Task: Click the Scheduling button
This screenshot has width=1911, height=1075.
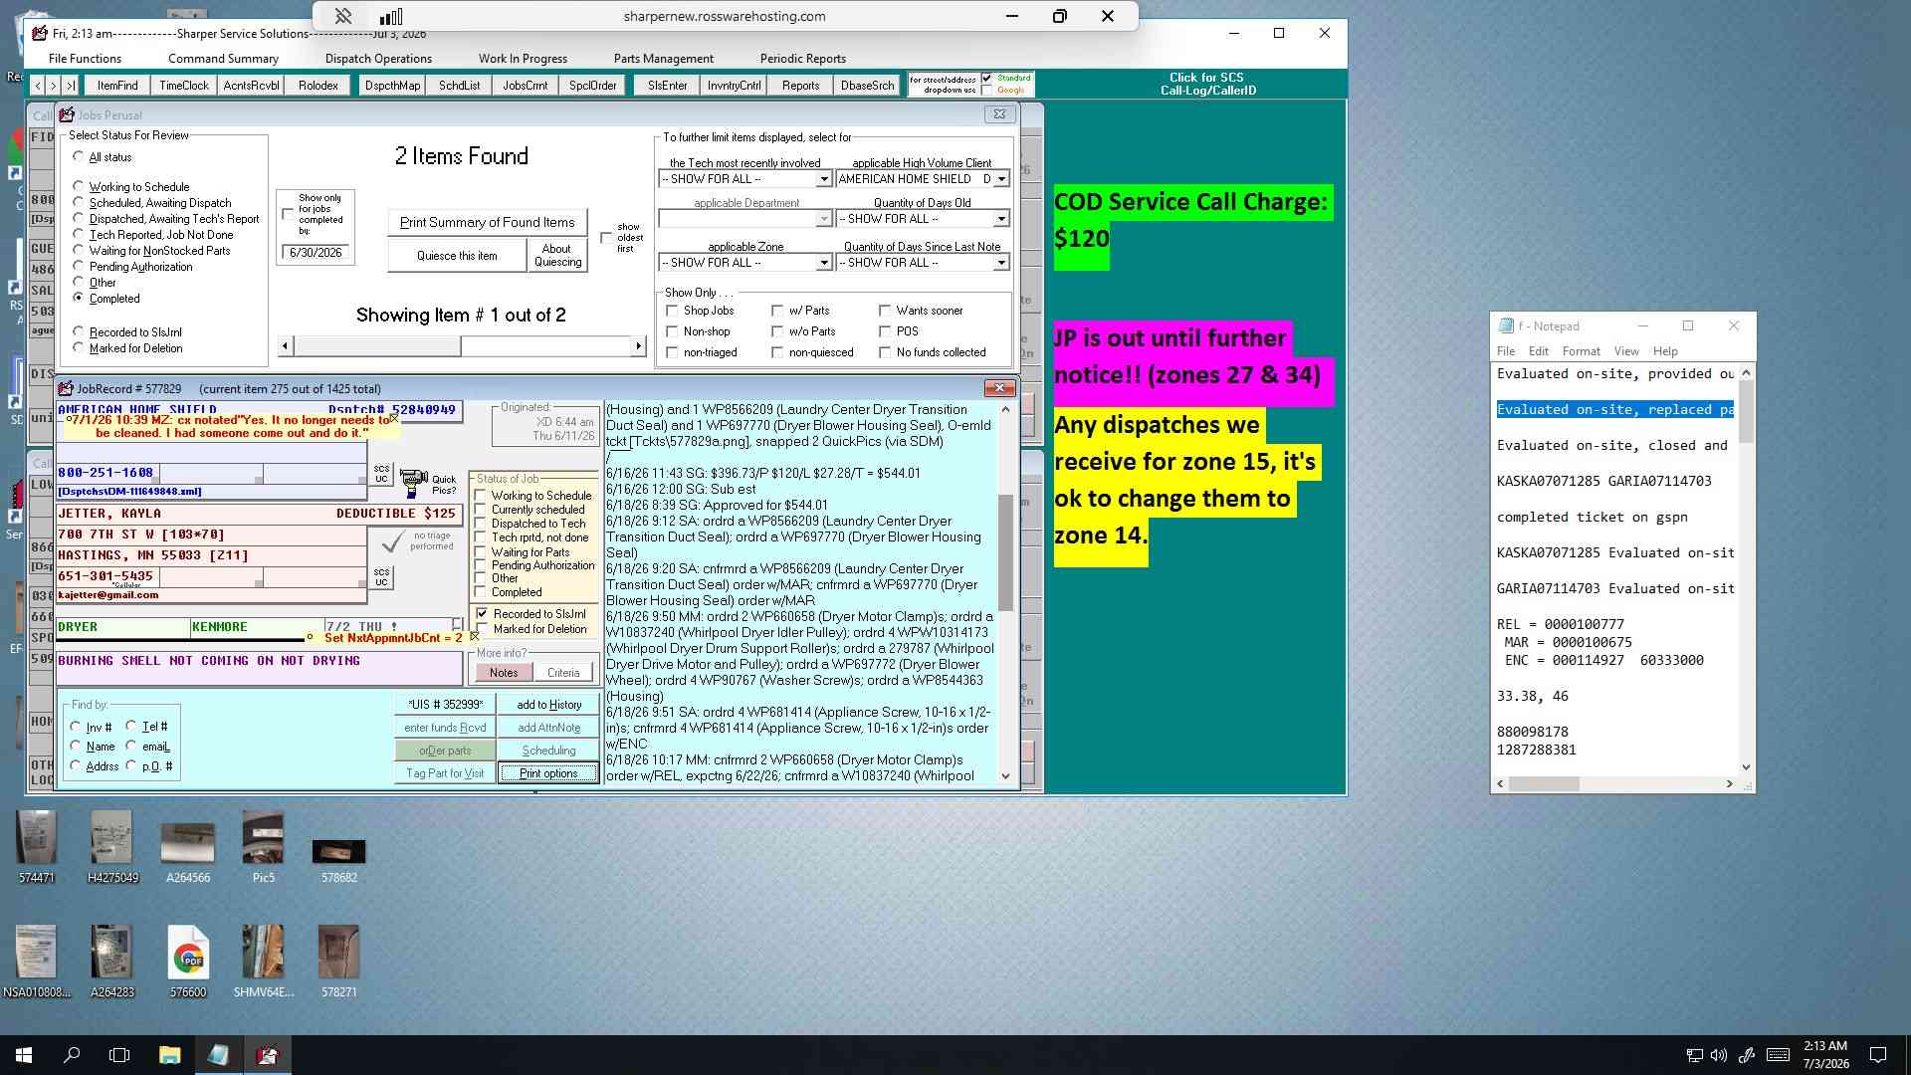Action: point(548,751)
